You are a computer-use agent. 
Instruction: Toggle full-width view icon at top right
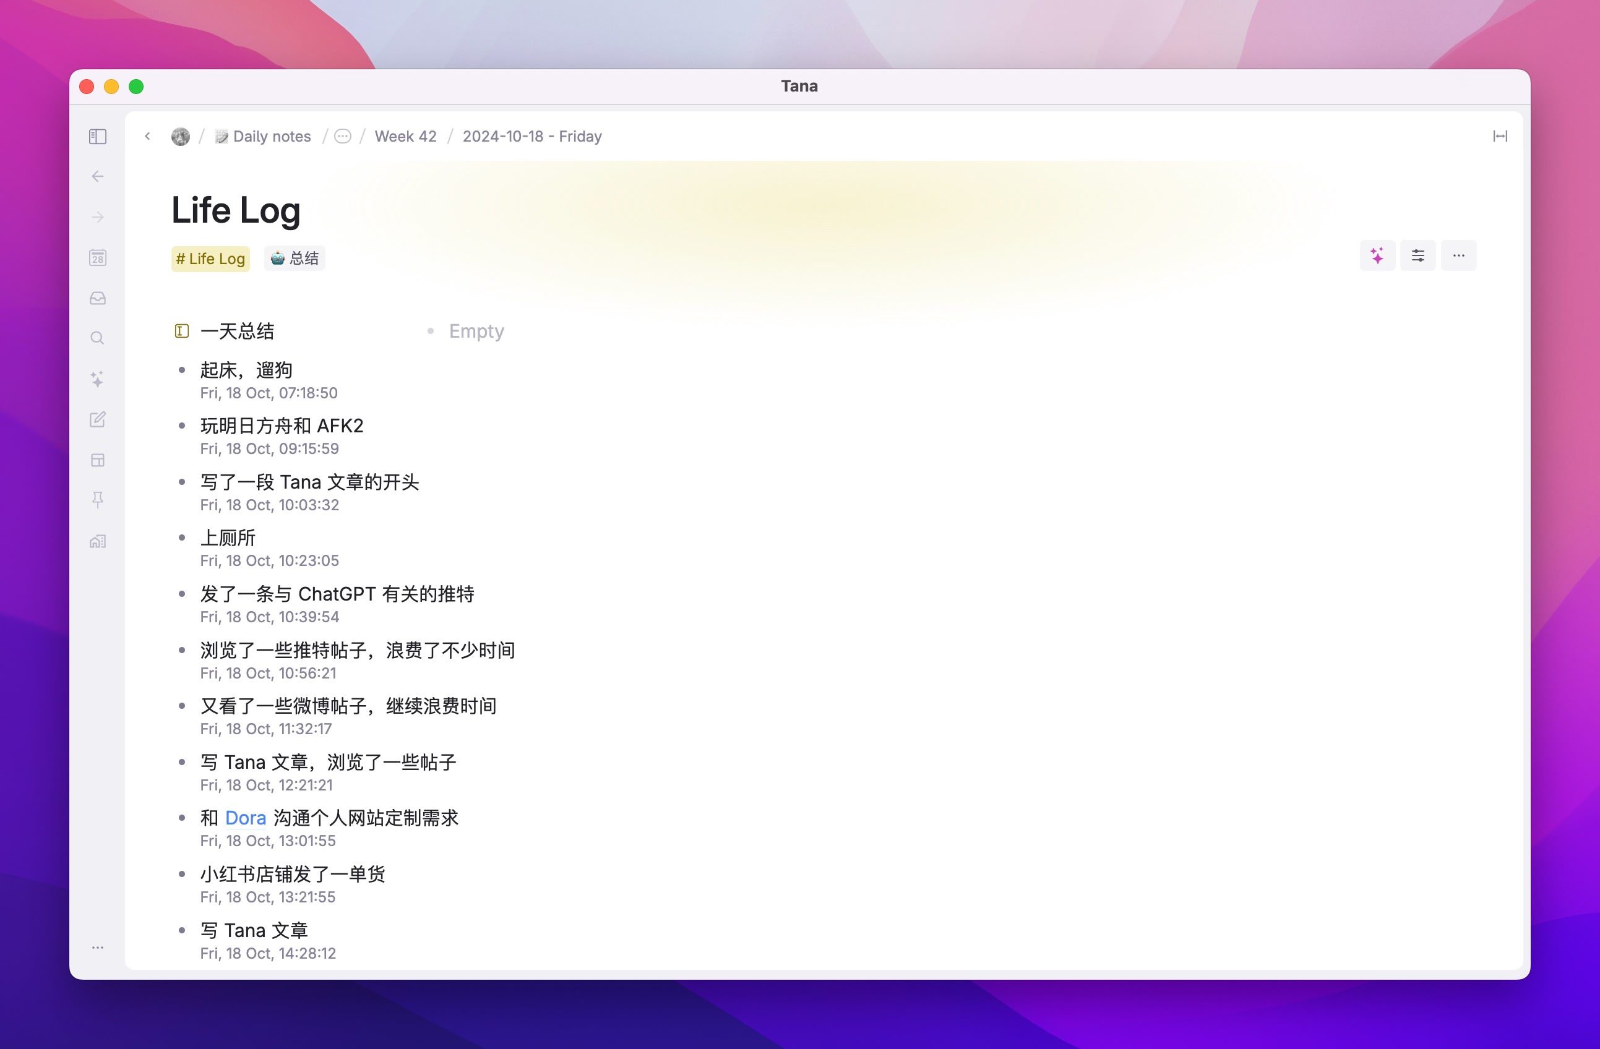tap(1500, 137)
